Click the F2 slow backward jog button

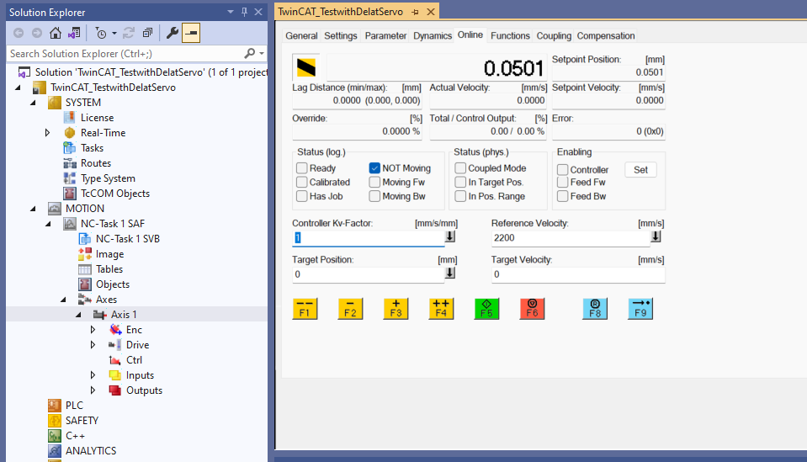click(351, 309)
